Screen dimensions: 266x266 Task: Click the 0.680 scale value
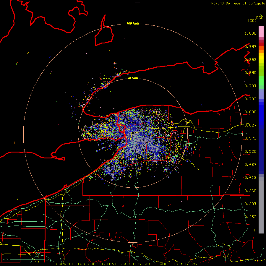[x=250, y=112]
